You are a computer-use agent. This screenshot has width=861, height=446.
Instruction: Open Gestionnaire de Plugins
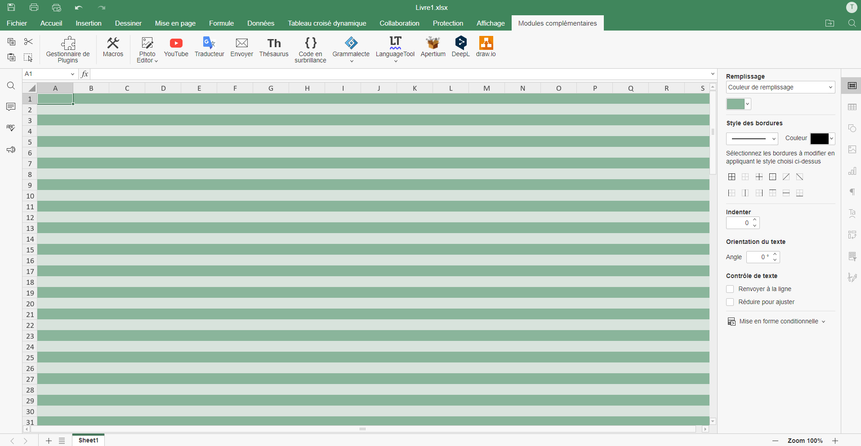pyautogui.click(x=68, y=49)
